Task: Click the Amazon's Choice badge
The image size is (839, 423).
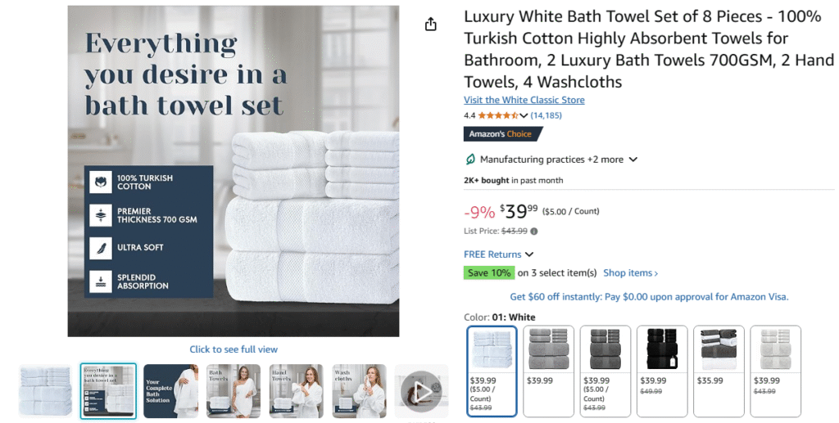Action: (x=503, y=134)
